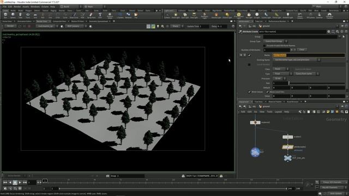
Task: Select the Platonic Solids shelf tool
Action: point(110,15)
